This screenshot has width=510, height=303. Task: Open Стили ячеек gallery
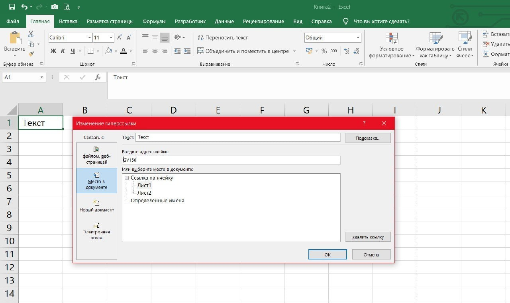465,45
